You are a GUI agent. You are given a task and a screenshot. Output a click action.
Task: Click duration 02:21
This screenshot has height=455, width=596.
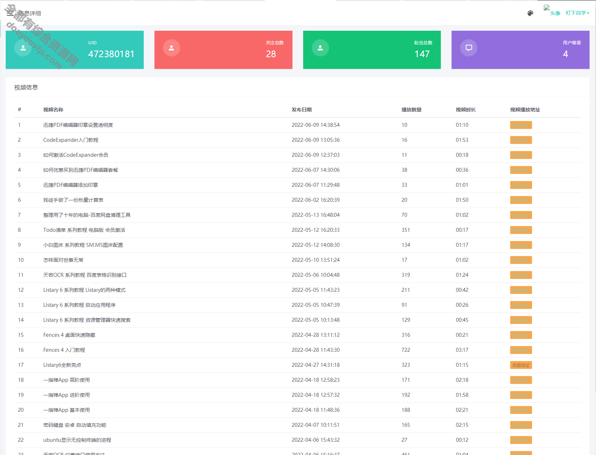[462, 410]
